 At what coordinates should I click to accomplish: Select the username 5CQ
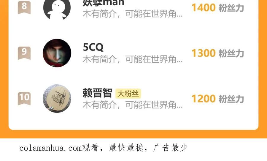click(x=93, y=47)
